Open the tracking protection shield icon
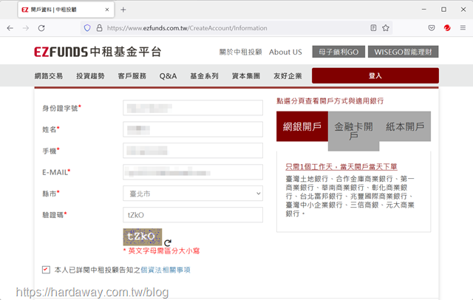 [x=87, y=28]
